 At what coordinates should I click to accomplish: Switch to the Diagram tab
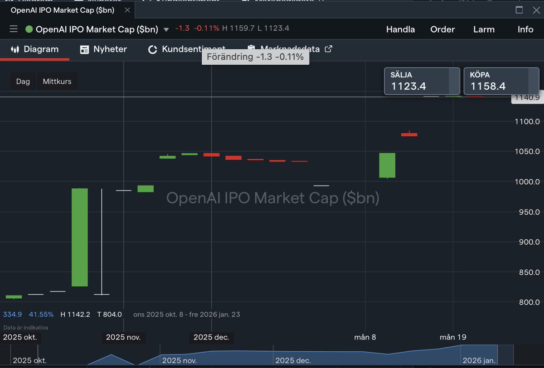(x=34, y=49)
